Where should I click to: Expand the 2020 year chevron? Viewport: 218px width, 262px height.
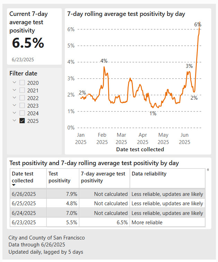coord(15,82)
